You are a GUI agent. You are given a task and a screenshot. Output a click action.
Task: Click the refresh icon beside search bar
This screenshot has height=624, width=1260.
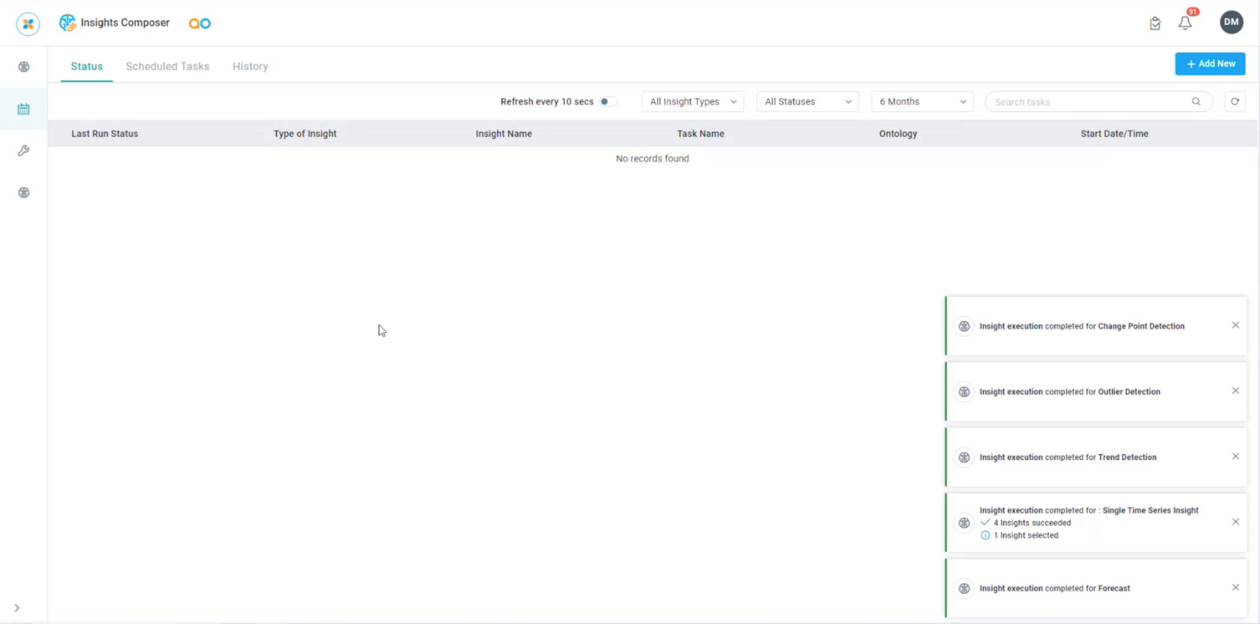[x=1235, y=101]
